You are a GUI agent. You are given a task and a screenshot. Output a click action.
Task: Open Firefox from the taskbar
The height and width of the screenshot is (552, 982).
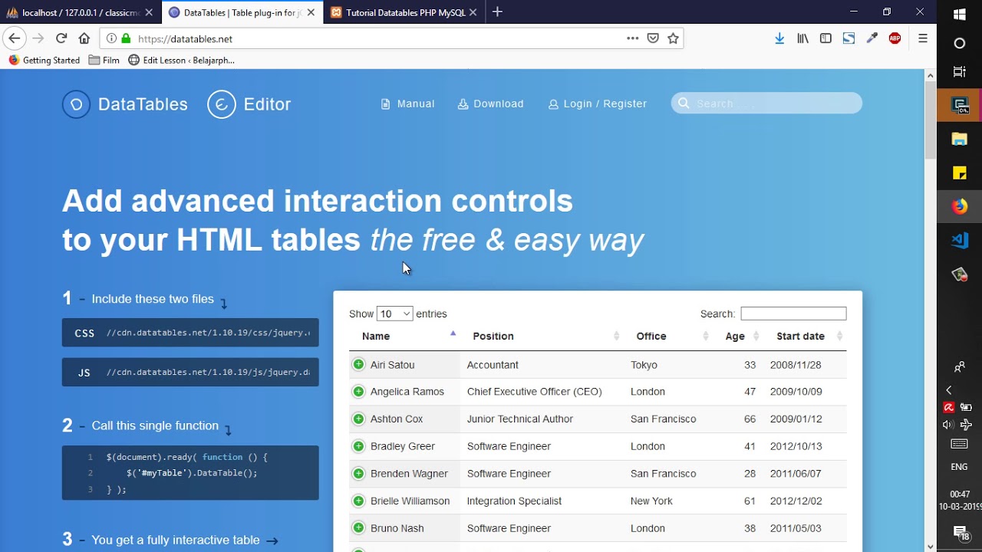[960, 206]
